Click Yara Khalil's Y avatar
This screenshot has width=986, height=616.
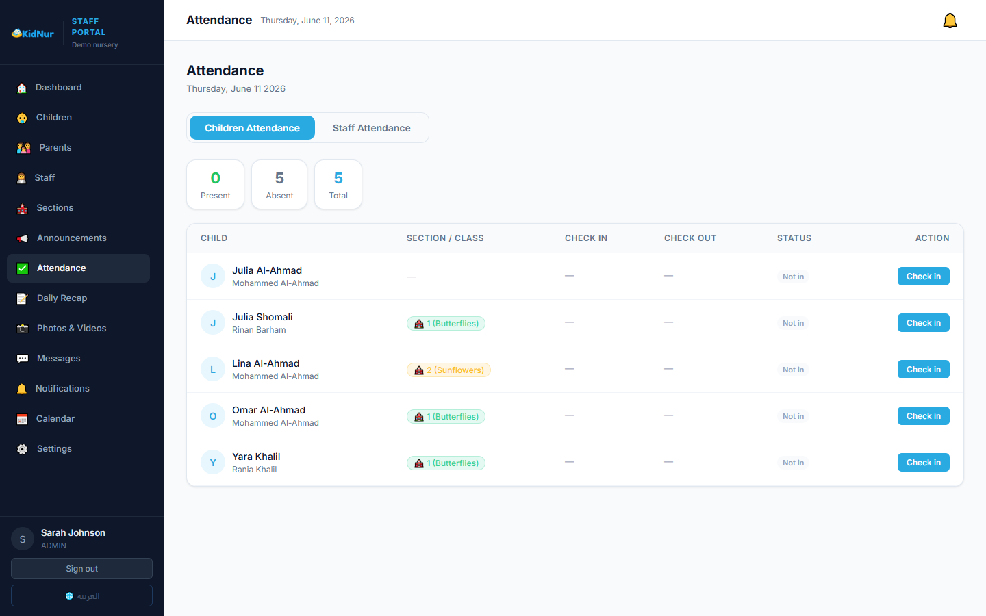click(213, 463)
